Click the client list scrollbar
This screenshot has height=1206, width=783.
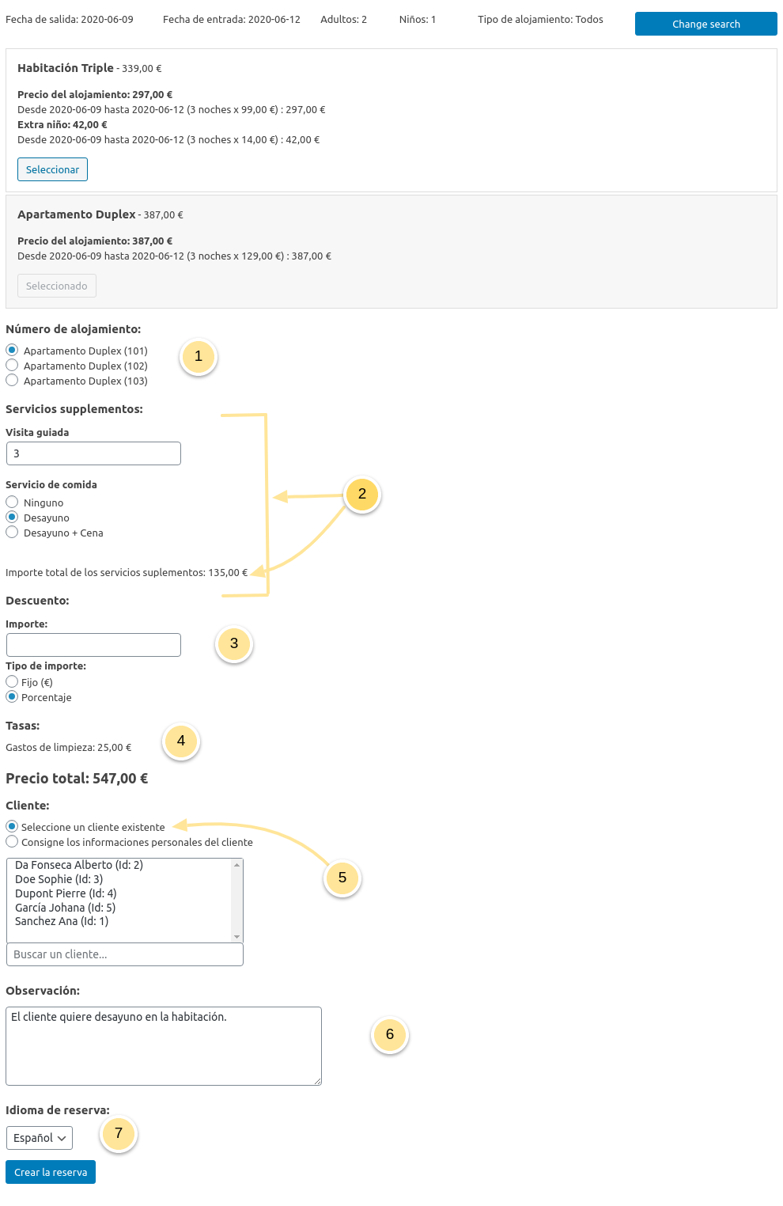(236, 900)
